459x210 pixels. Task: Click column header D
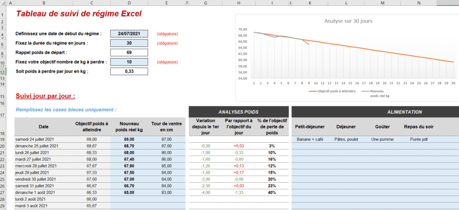(x=129, y=3)
